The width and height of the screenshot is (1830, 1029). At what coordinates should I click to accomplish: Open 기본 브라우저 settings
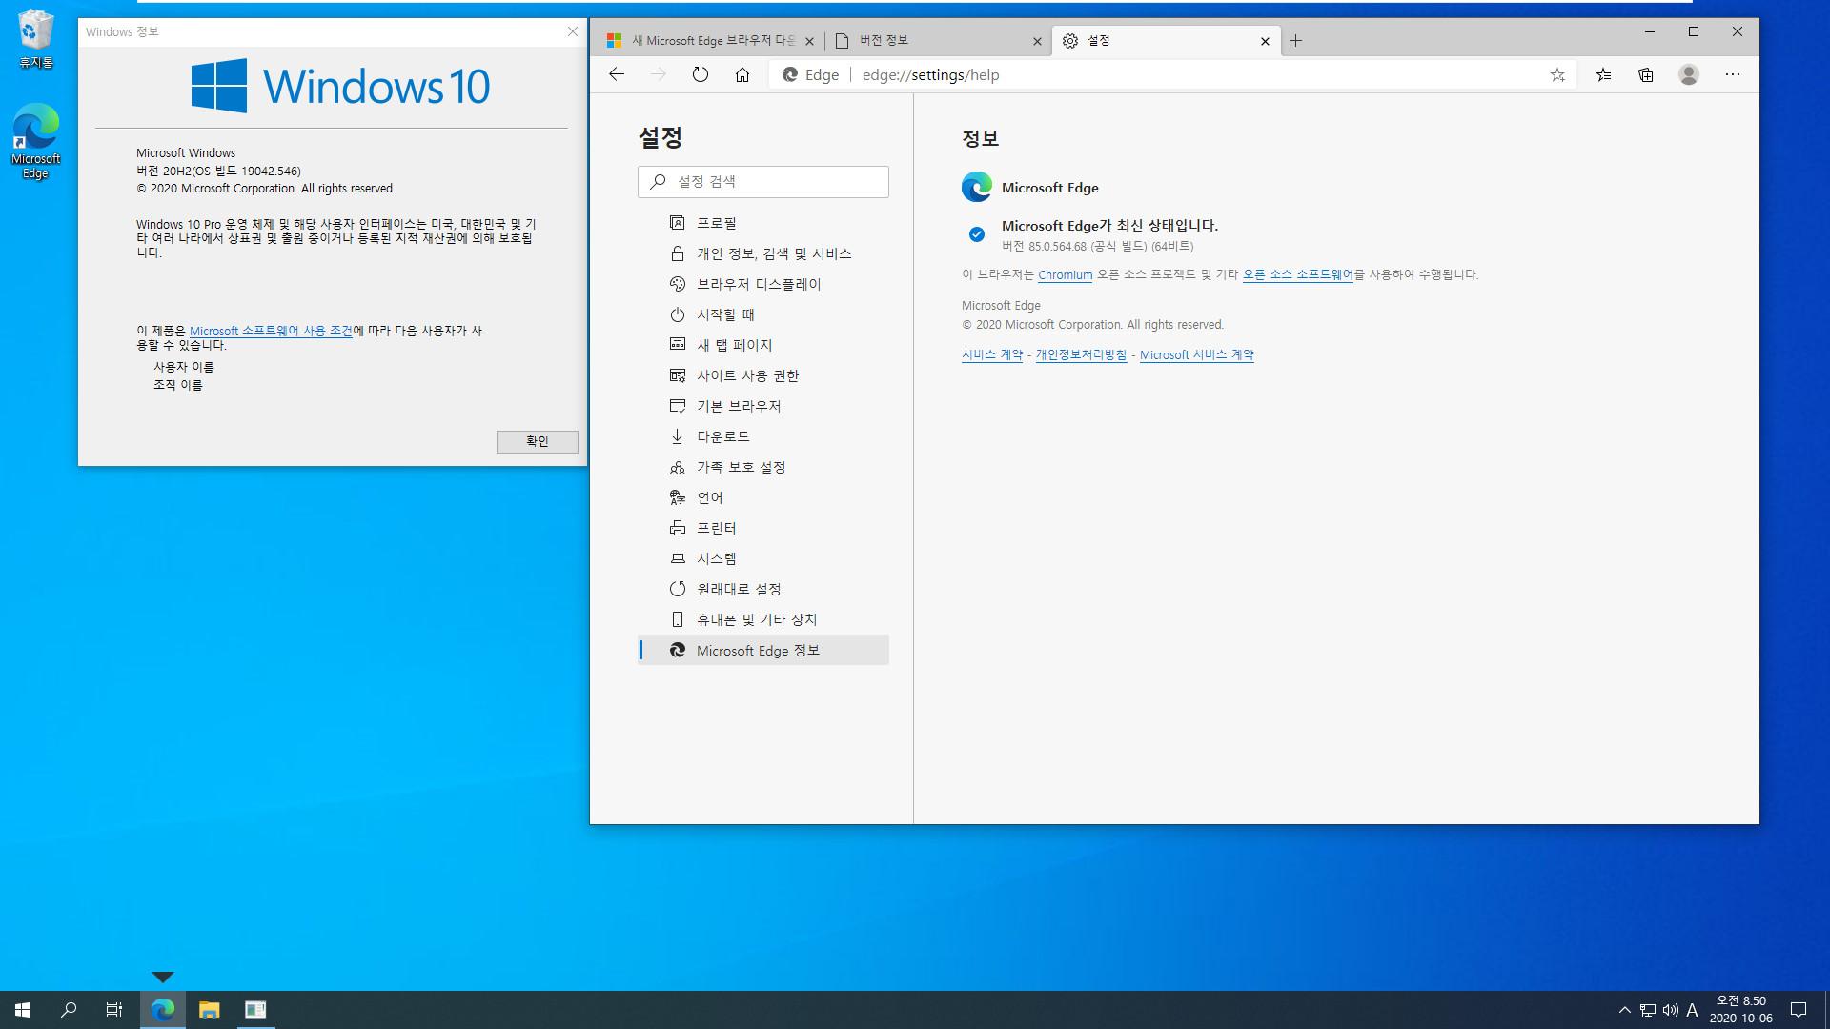click(x=763, y=406)
